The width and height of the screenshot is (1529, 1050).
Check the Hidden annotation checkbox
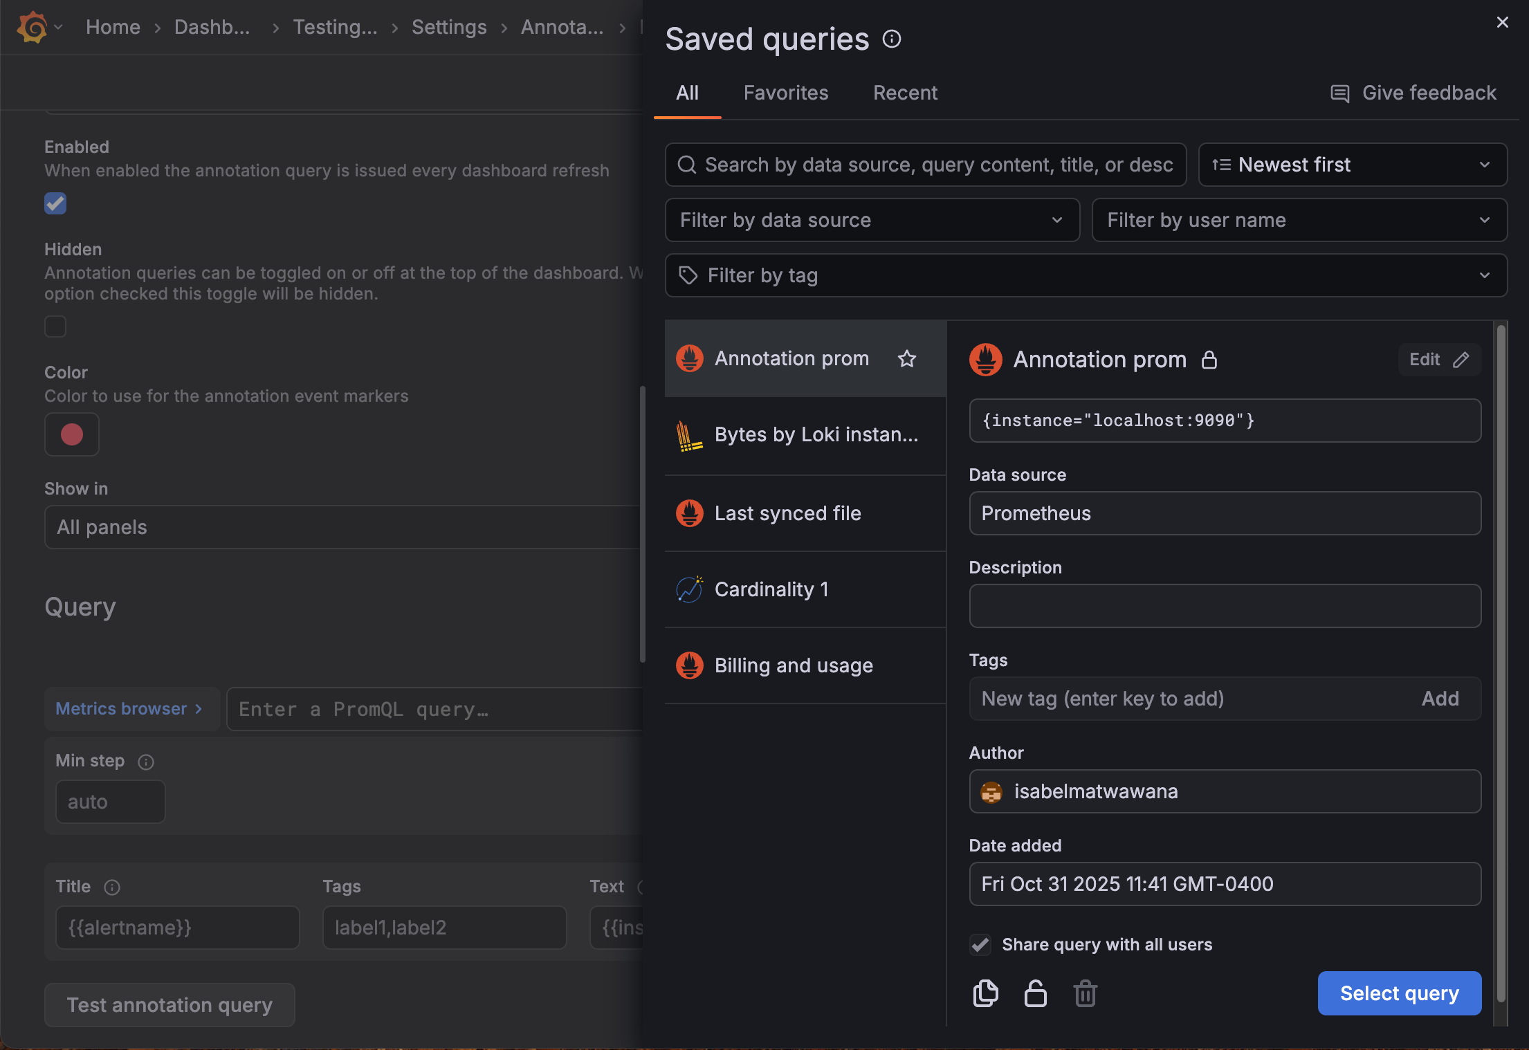[x=55, y=326]
